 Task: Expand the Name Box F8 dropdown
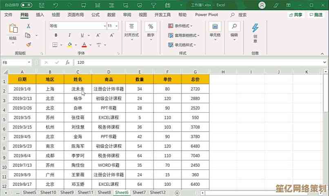click(29, 62)
